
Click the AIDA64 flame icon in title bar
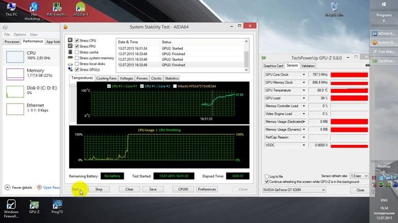66,27
